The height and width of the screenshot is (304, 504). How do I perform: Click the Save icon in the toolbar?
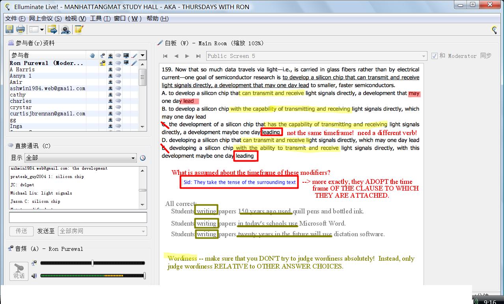point(9,29)
